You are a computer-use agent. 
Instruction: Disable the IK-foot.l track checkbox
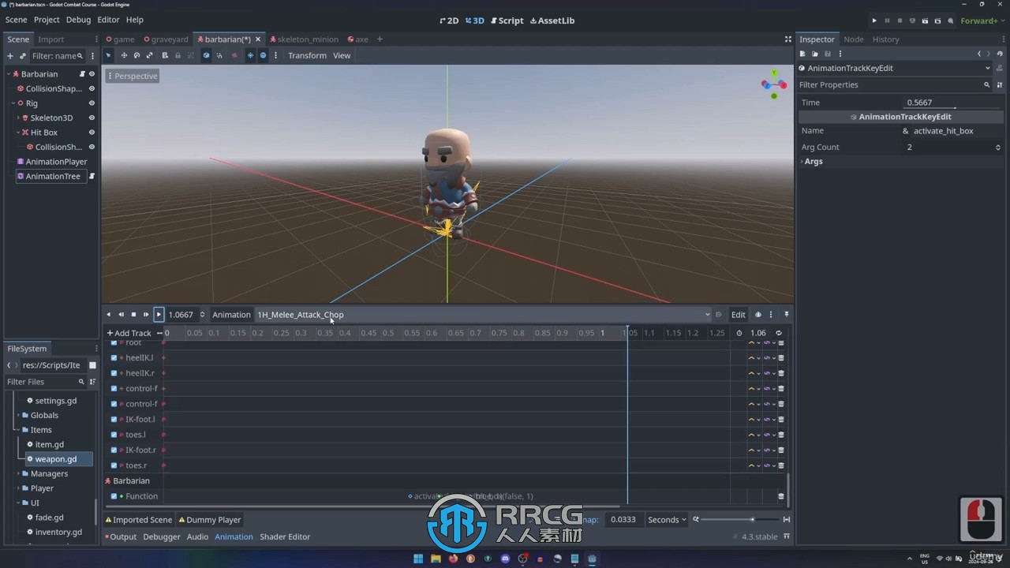(x=114, y=419)
